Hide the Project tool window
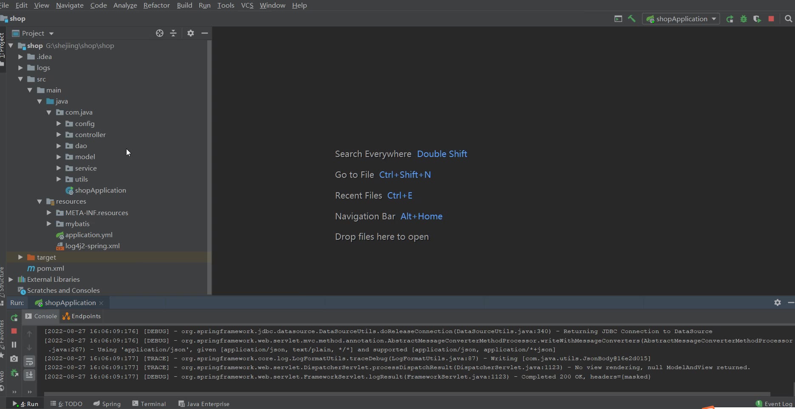Viewport: 795px width, 409px height. pos(205,33)
